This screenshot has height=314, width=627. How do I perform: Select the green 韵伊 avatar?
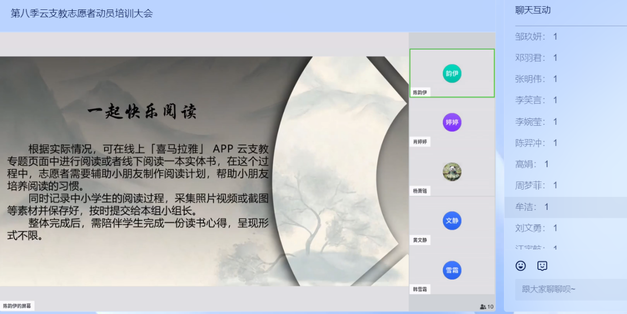(x=452, y=73)
